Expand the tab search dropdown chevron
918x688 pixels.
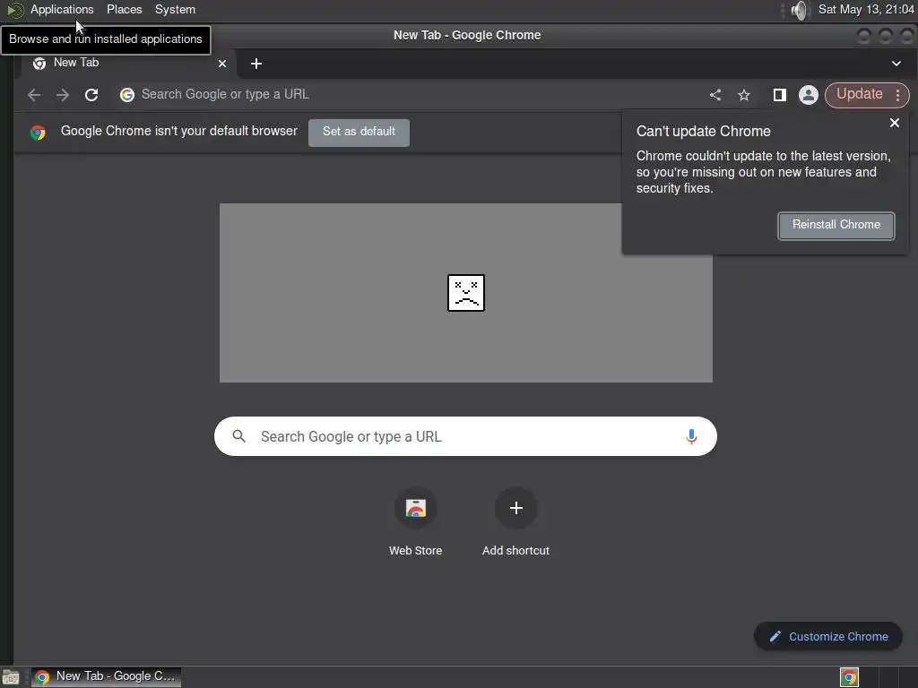(x=896, y=64)
